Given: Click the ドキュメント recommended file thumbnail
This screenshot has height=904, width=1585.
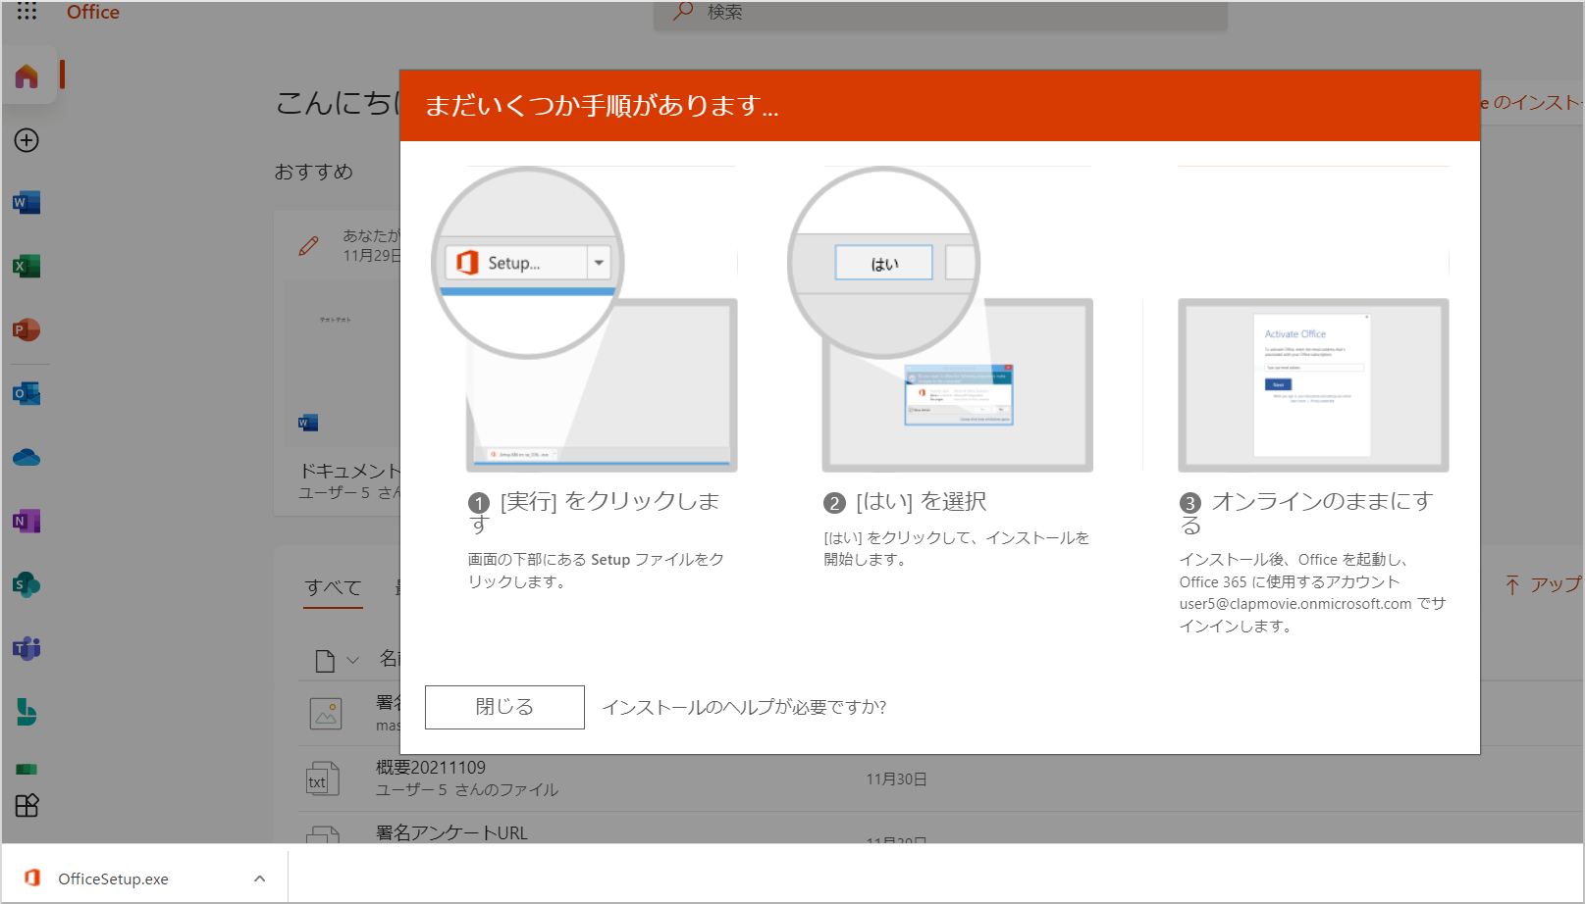Looking at the screenshot, I should pos(342,361).
